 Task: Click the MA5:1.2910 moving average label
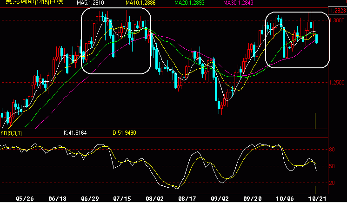(90, 3)
